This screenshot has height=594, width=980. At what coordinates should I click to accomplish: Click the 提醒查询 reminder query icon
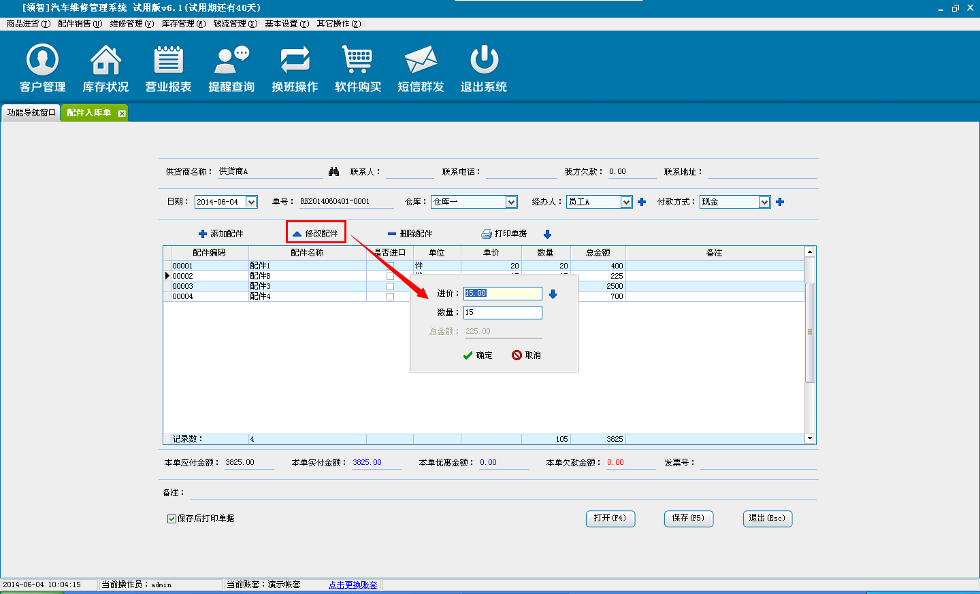231,60
